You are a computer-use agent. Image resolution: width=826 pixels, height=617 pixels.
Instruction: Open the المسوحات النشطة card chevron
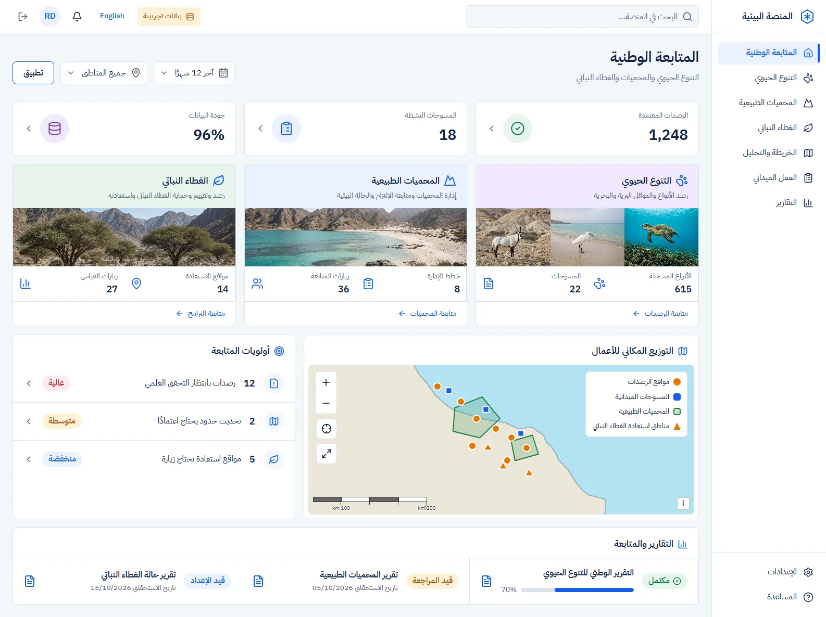(x=260, y=128)
